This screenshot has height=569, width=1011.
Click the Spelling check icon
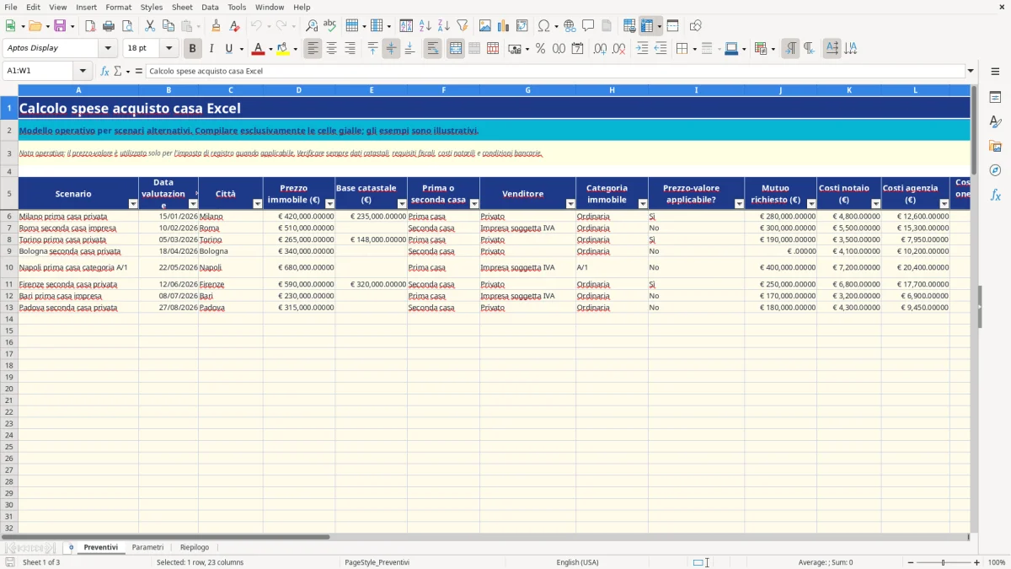[330, 26]
